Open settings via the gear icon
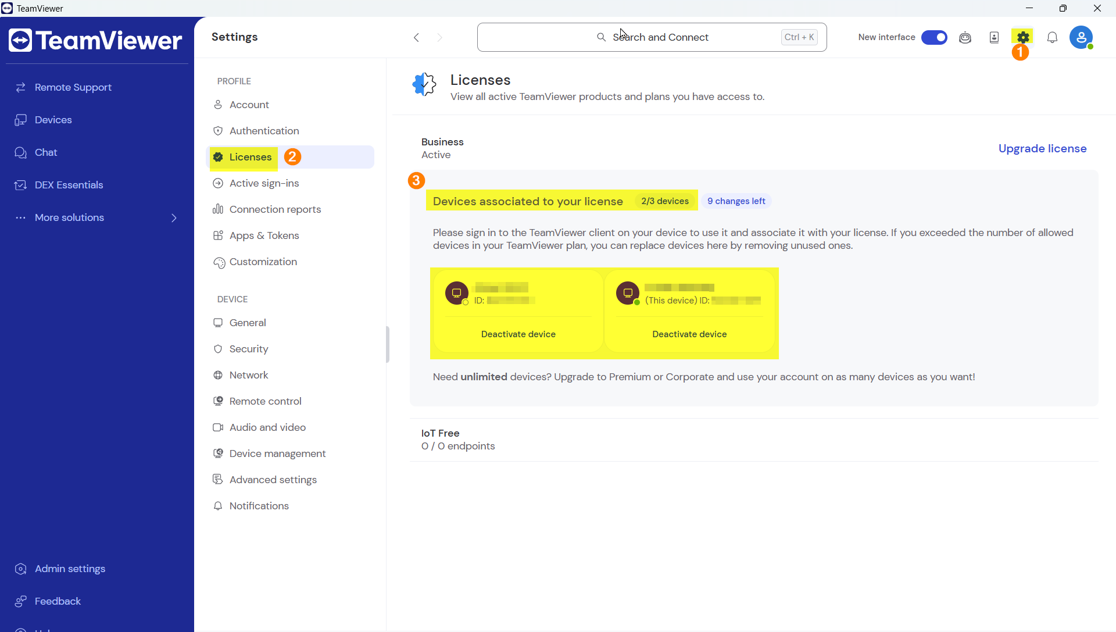Image resolution: width=1116 pixels, height=632 pixels. click(1023, 37)
